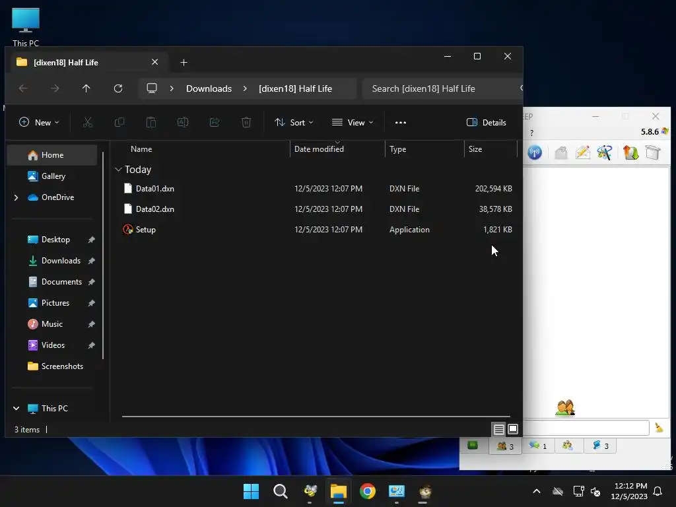Expand the OneDrive tree node
The width and height of the screenshot is (676, 507).
click(16, 197)
